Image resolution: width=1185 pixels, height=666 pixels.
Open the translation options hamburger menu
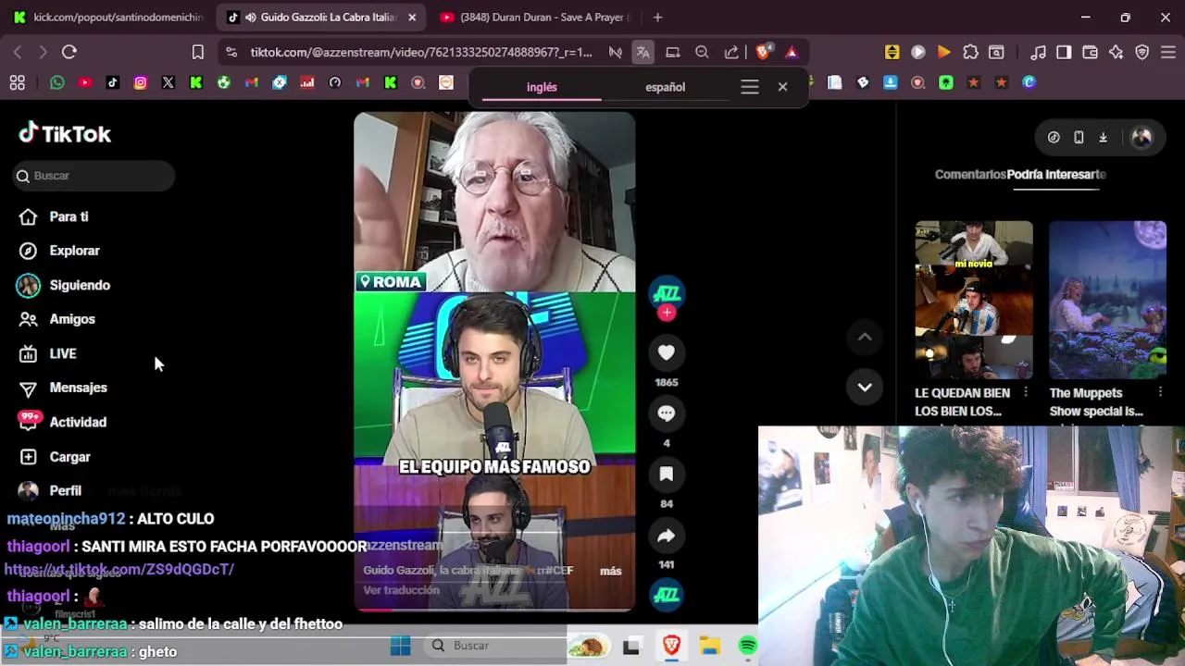coord(750,87)
